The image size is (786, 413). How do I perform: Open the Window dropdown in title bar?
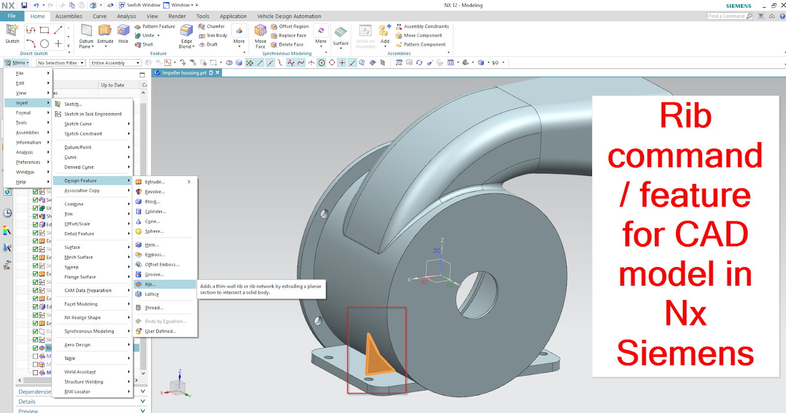pos(181,5)
